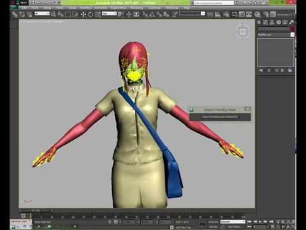This screenshot has width=306, height=230.
Task: Toggle Angle Snap
Action: click(152, 14)
